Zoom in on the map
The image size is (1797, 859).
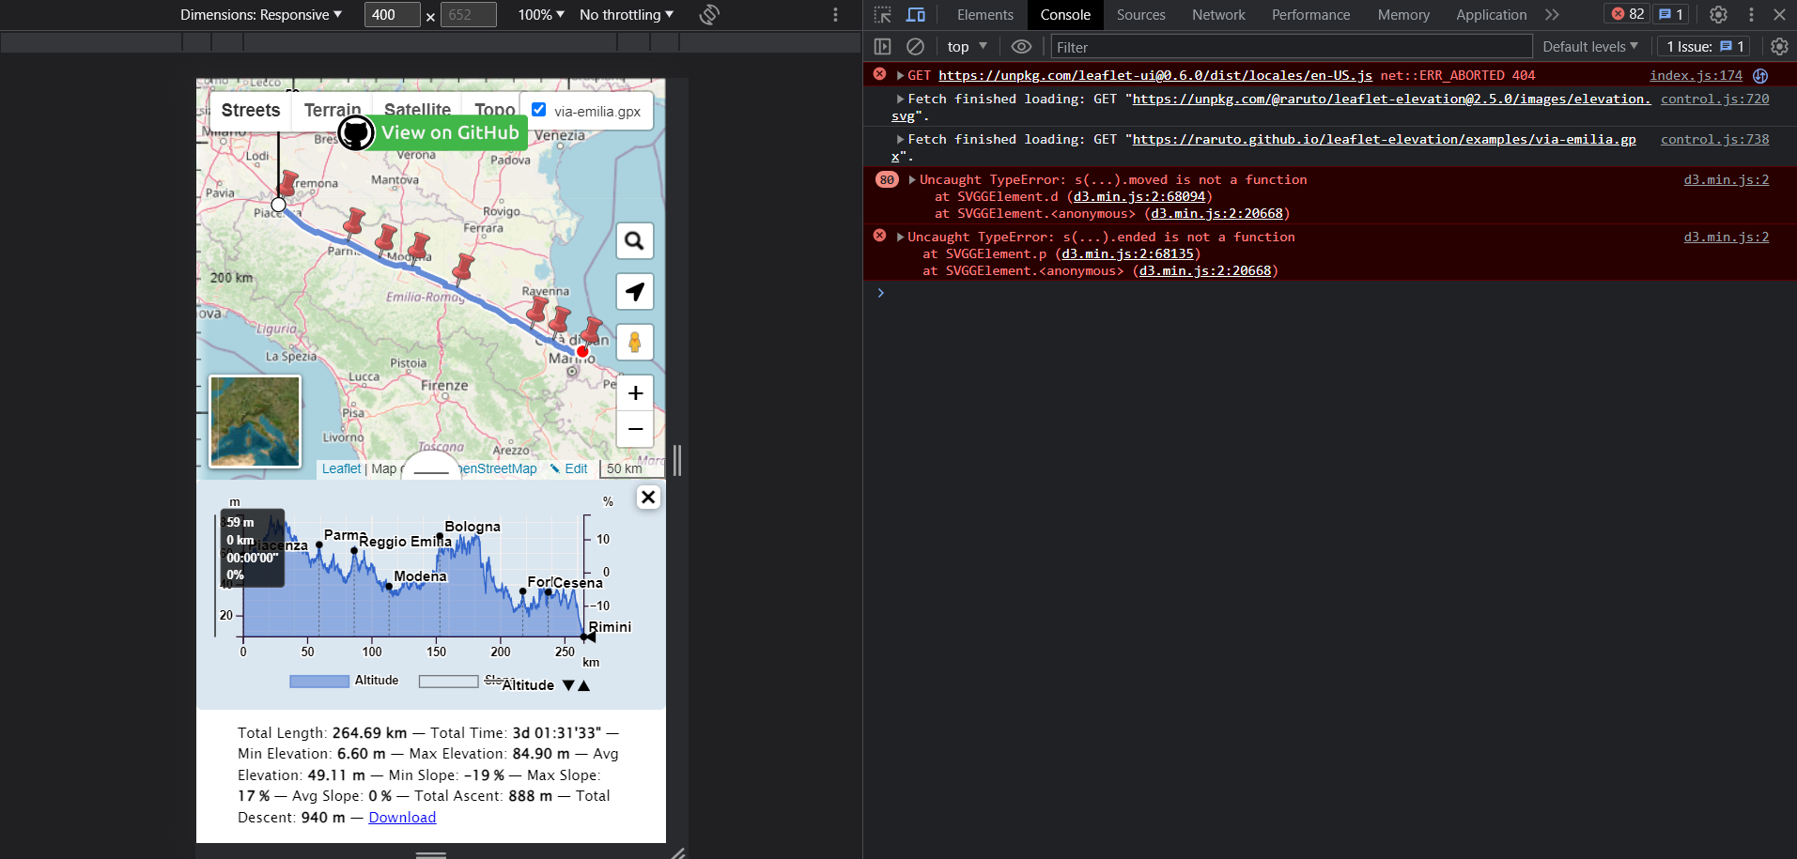(x=635, y=392)
